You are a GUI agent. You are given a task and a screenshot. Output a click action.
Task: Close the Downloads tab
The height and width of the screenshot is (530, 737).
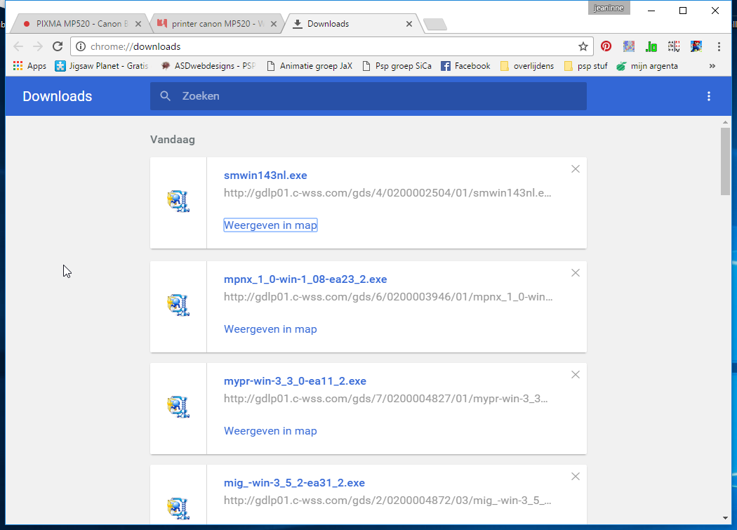click(x=409, y=24)
